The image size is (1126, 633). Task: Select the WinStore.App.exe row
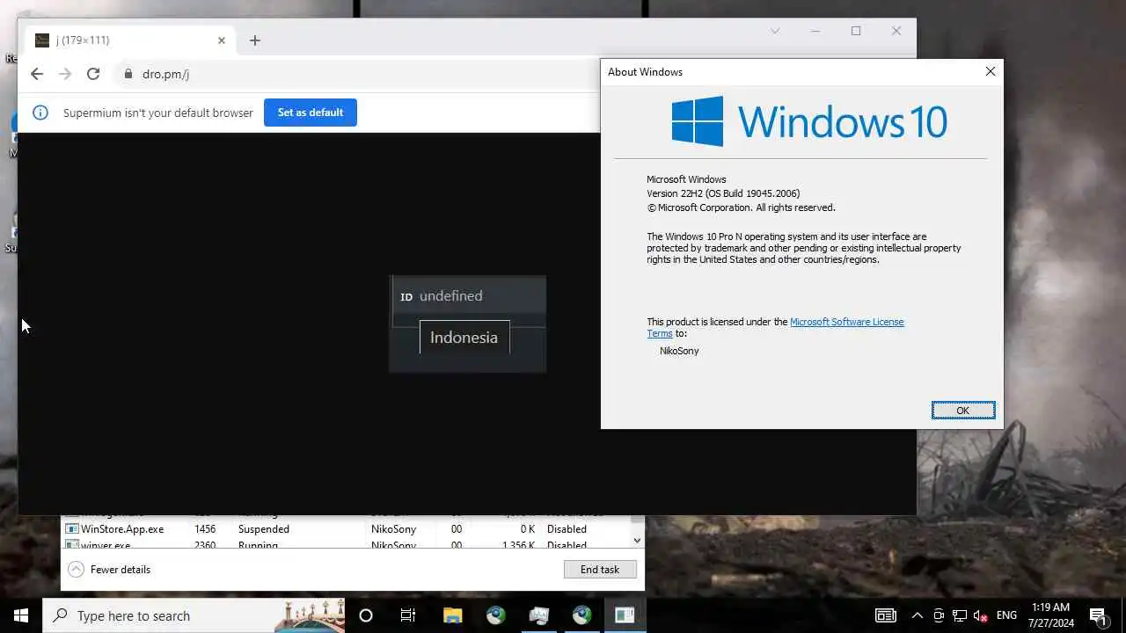click(345, 529)
